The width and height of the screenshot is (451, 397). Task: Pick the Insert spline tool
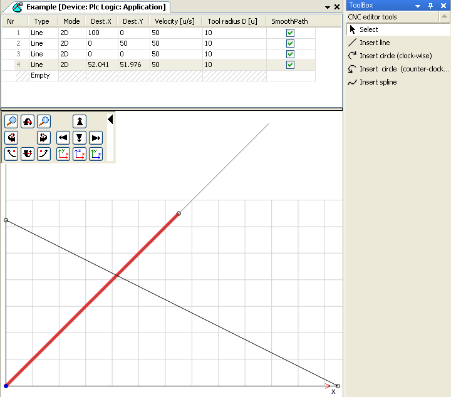[398, 82]
